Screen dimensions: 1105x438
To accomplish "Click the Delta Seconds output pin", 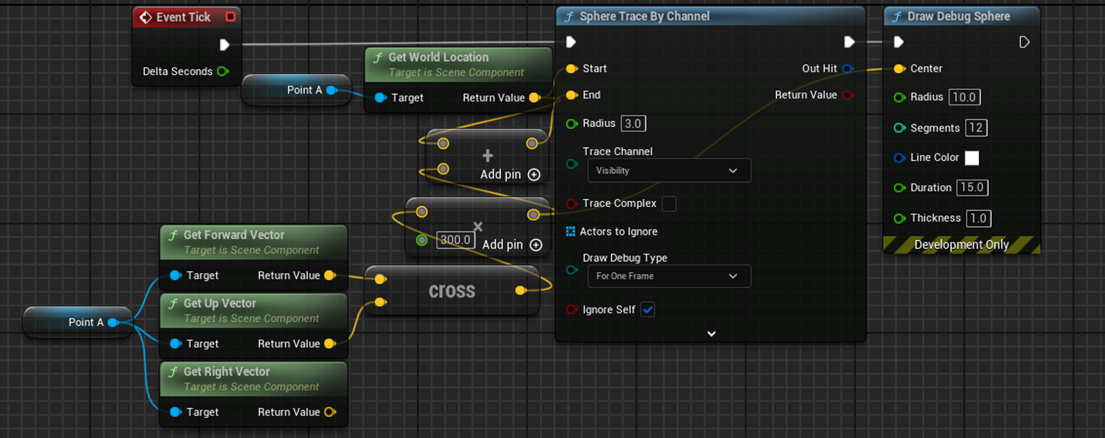I will point(223,71).
